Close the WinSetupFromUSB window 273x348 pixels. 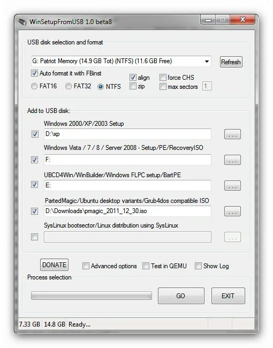pos(242,20)
